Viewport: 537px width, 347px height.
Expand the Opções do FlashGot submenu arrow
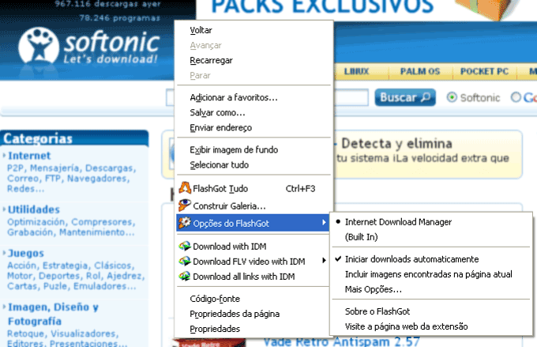tap(324, 223)
